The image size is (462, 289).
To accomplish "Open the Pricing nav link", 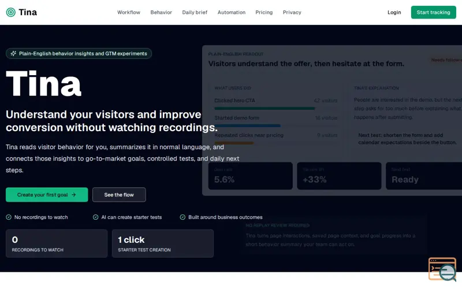I will tap(264, 12).
